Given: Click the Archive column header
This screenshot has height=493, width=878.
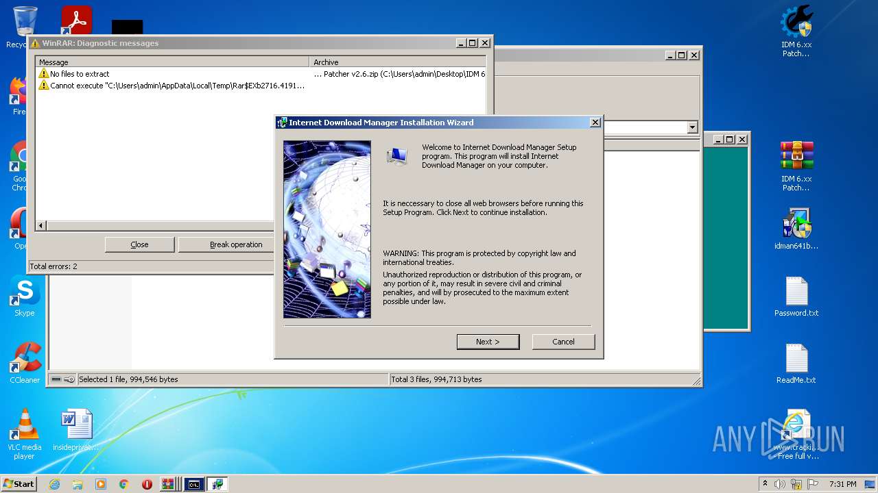Looking at the screenshot, I should pyautogui.click(x=398, y=62).
